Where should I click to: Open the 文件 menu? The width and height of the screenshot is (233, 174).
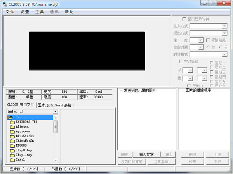tap(10, 12)
